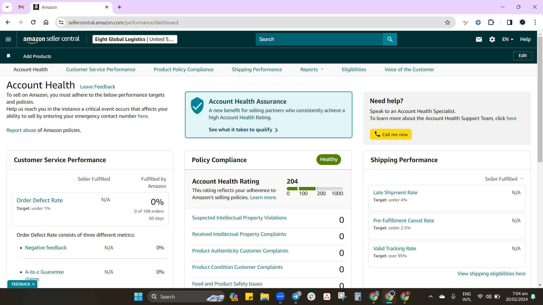Open the tab search dropdown arrow
The width and height of the screenshot is (543, 305).
pyautogui.click(x=7, y=7)
